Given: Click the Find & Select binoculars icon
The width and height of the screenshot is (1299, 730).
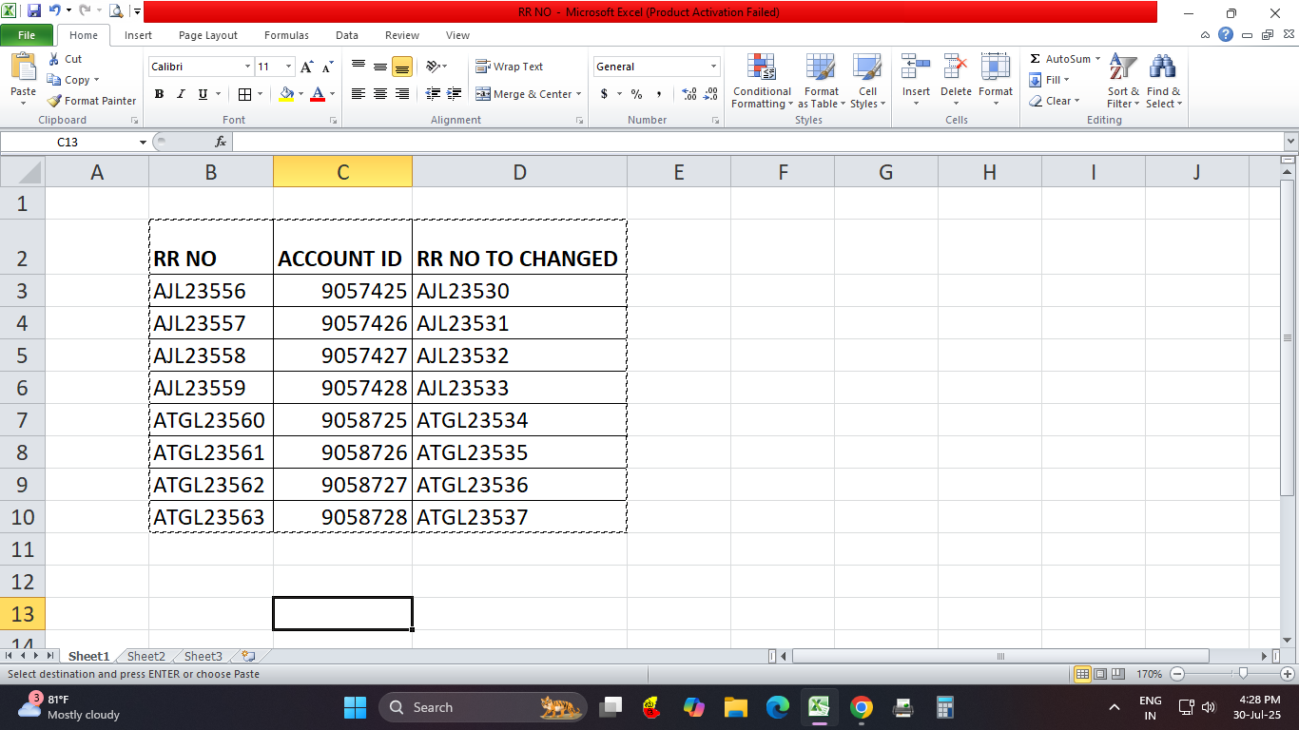Looking at the screenshot, I should click(1162, 68).
